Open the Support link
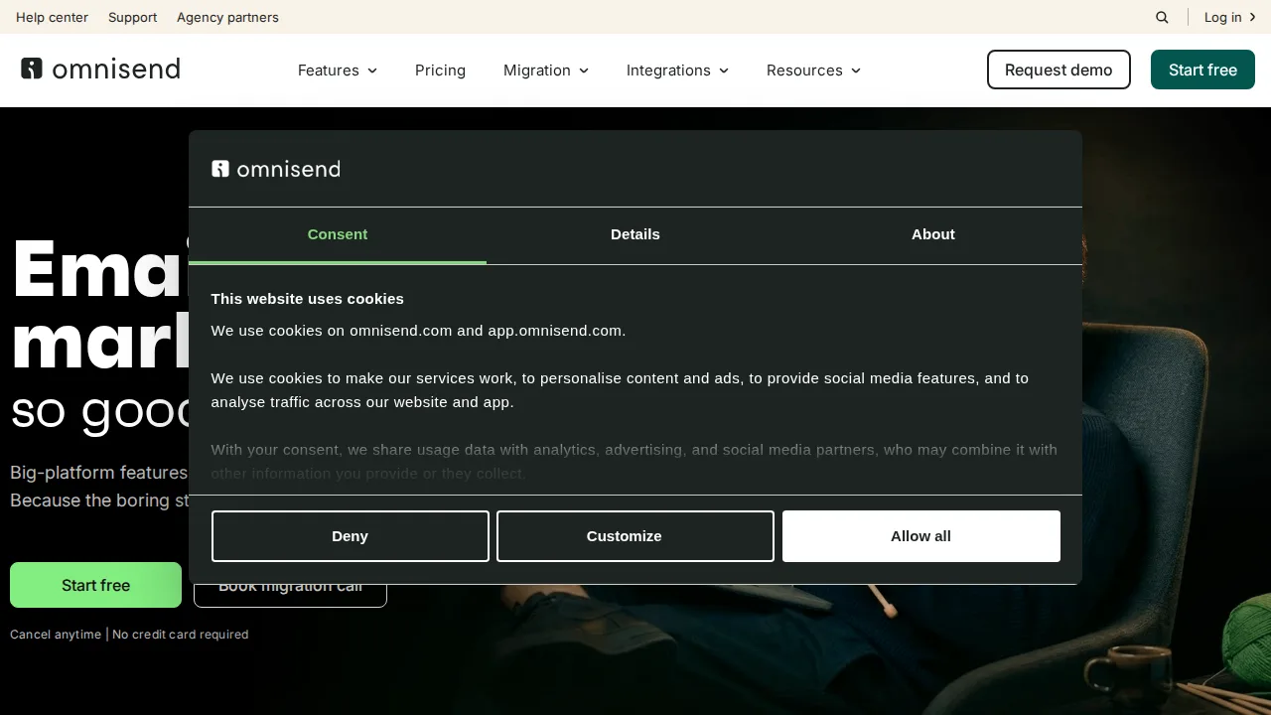Image resolution: width=1271 pixels, height=715 pixels. [x=132, y=17]
